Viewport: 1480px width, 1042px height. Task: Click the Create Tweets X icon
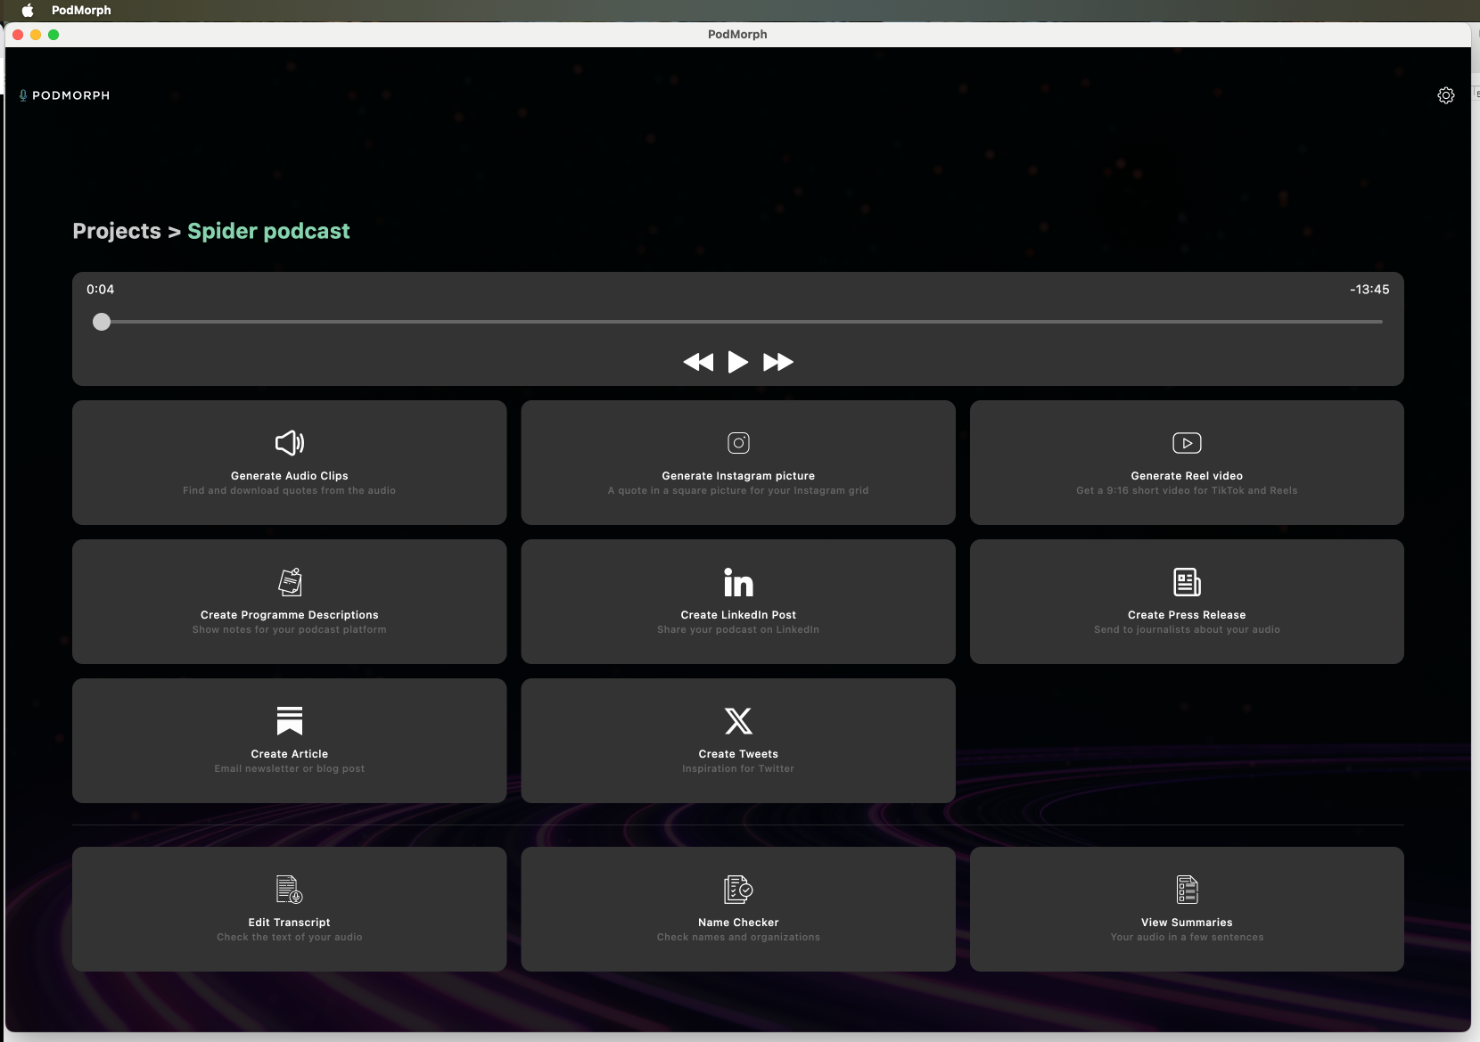pyautogui.click(x=737, y=720)
